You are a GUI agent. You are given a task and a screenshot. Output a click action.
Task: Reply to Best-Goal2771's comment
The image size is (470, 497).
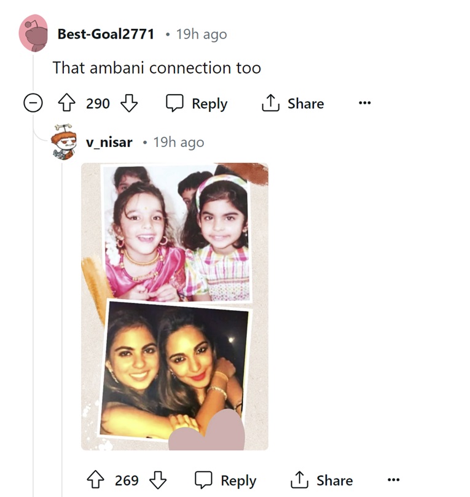pos(197,104)
